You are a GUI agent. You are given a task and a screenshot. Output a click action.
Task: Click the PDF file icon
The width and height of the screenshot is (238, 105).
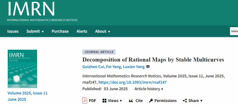point(85,100)
